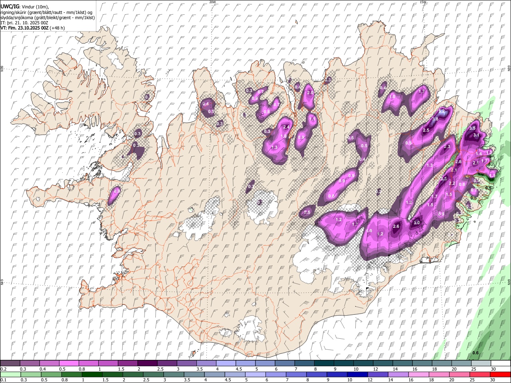Click the 'slydda/snjókoma (grátt/bleikt/grænt' description line
Image resolution: width=511 pixels, height=383 pixels.
pyautogui.click(x=48, y=18)
